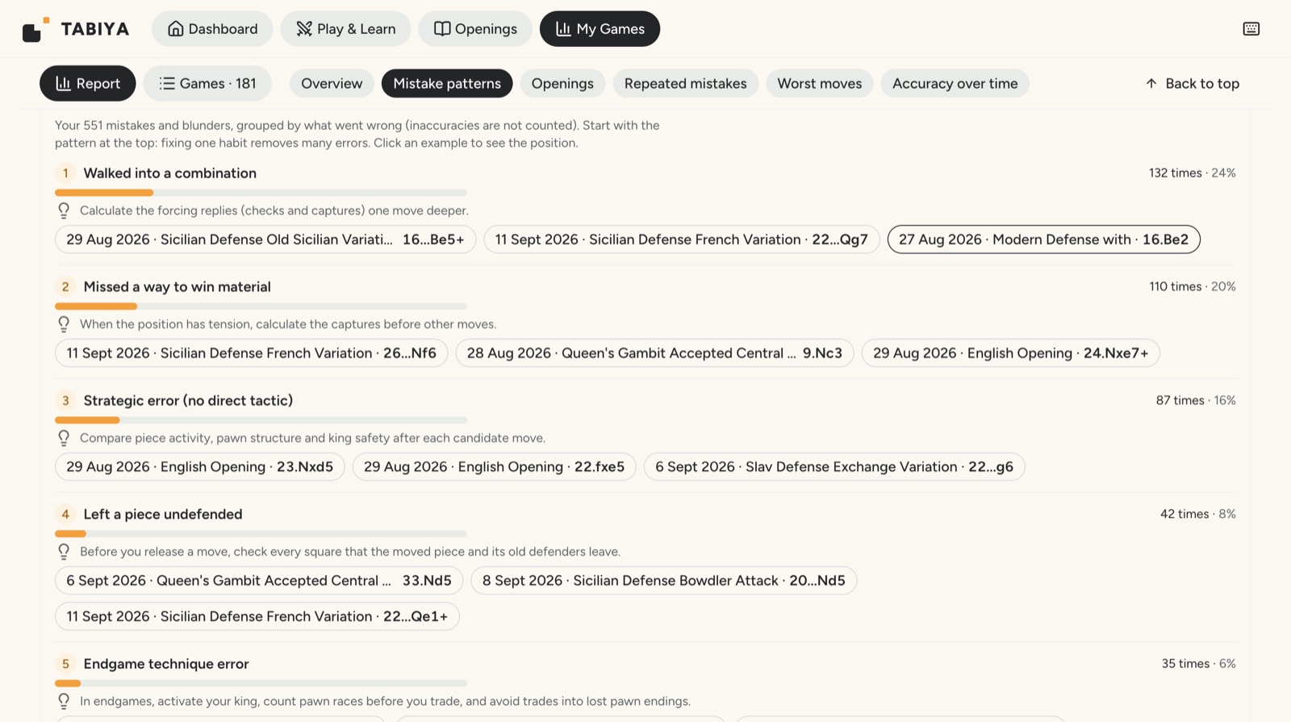Click the Endgame technique error progress bar
This screenshot has width=1291, height=722.
pyautogui.click(x=261, y=683)
